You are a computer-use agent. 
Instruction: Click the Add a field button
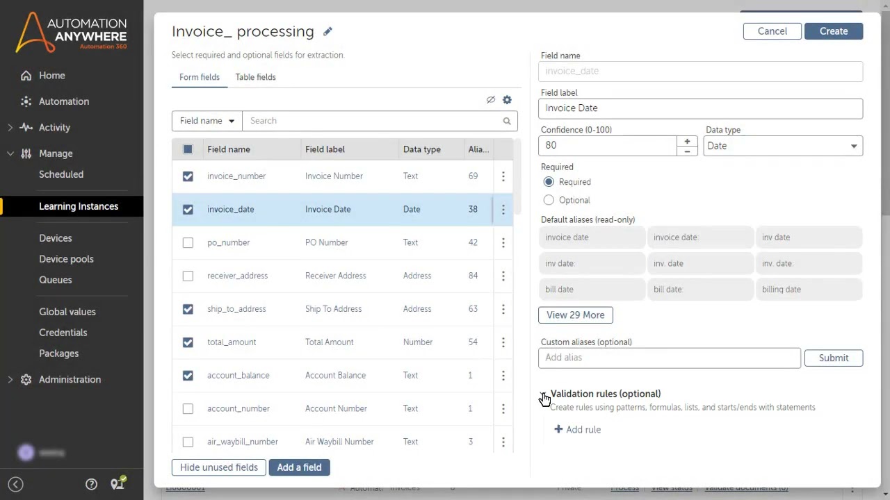tap(299, 467)
